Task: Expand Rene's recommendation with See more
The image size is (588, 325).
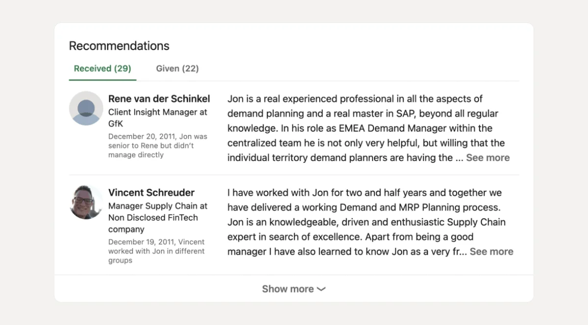Action: point(488,158)
